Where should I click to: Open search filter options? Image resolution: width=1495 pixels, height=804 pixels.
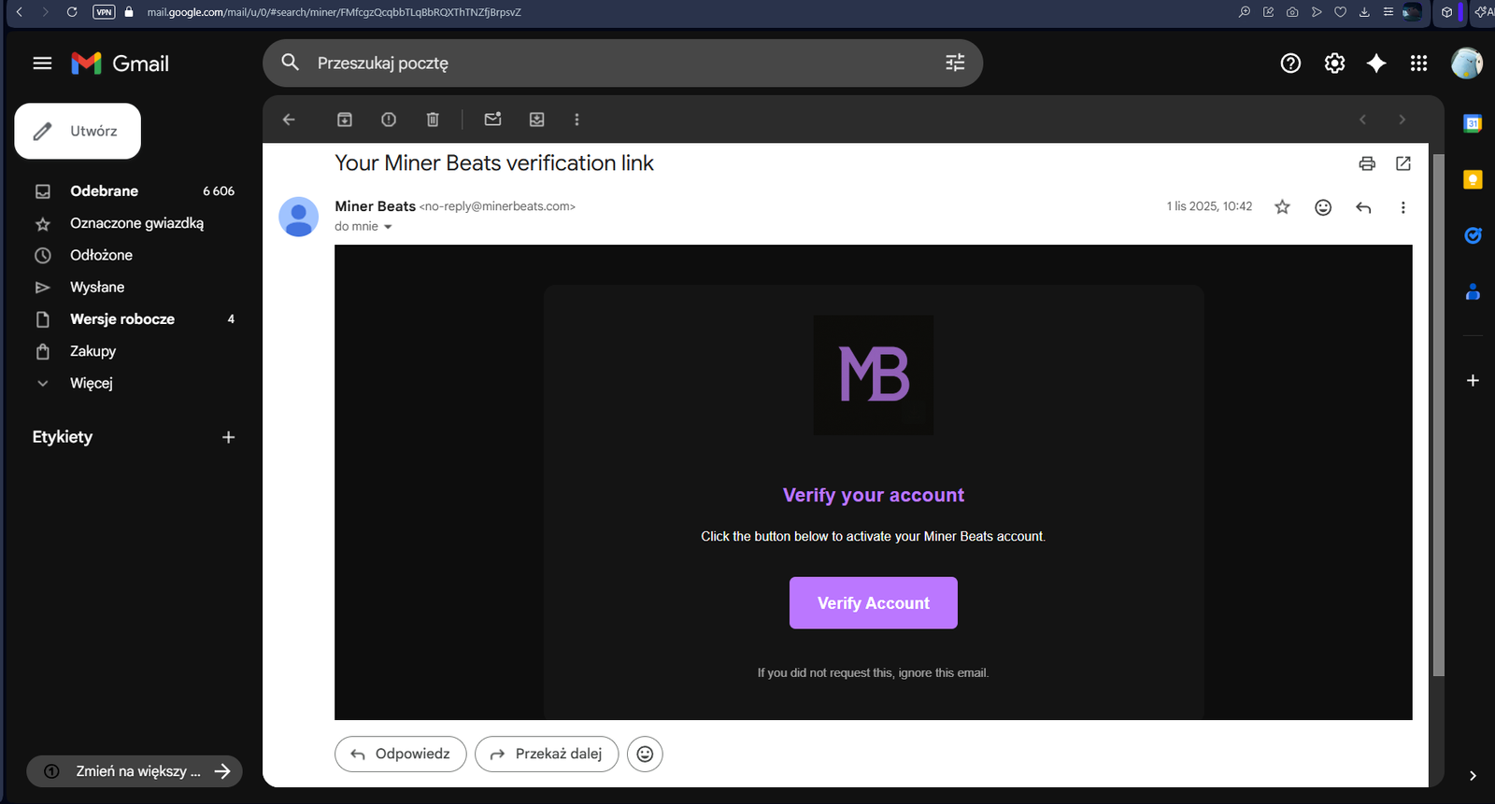955,63
